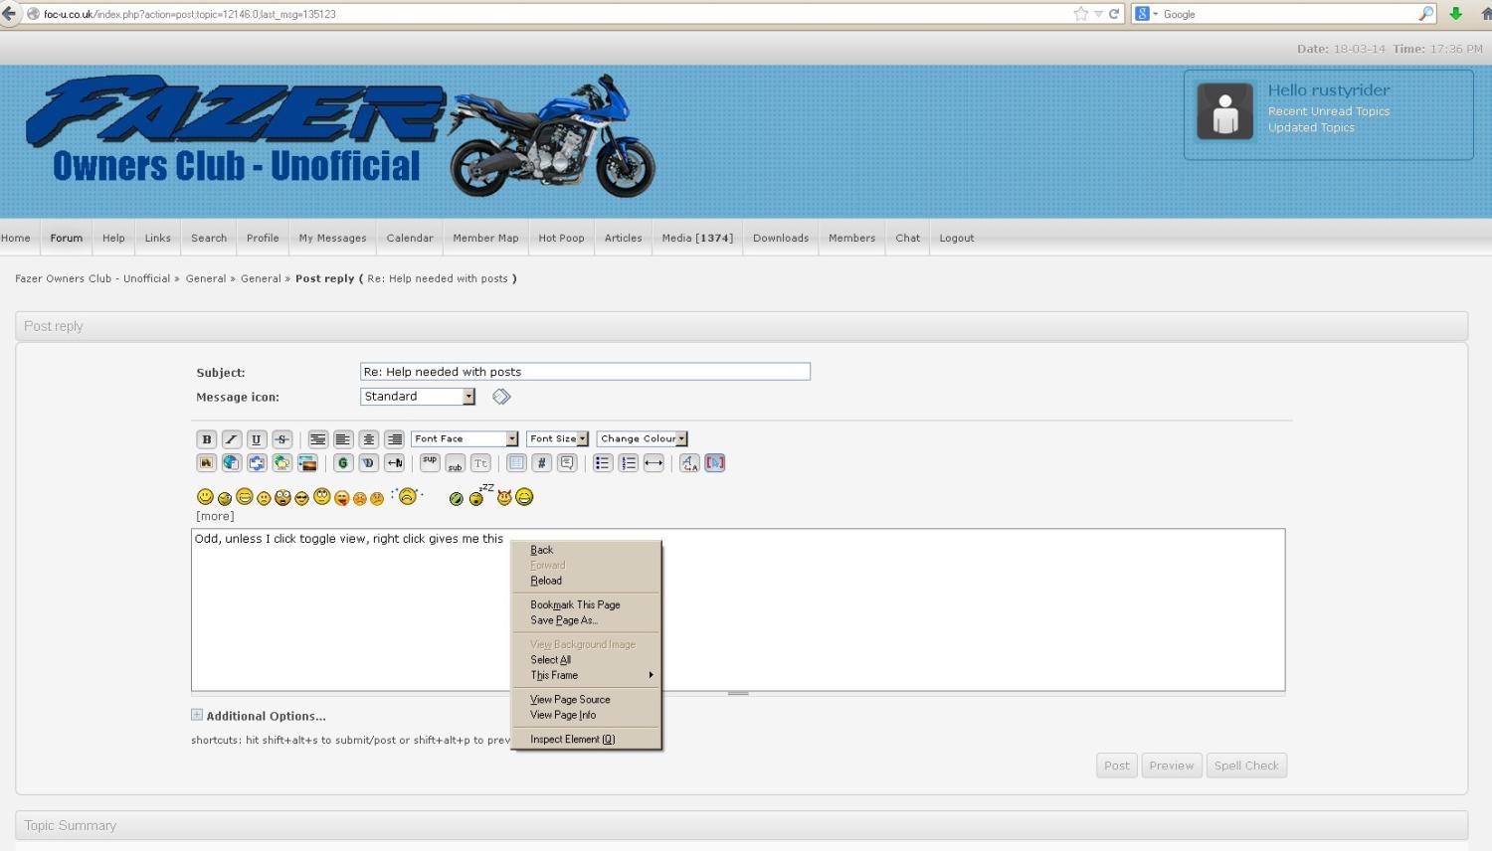Open the Font Face dropdown
The width and height of the screenshot is (1492, 851).
[465, 439]
